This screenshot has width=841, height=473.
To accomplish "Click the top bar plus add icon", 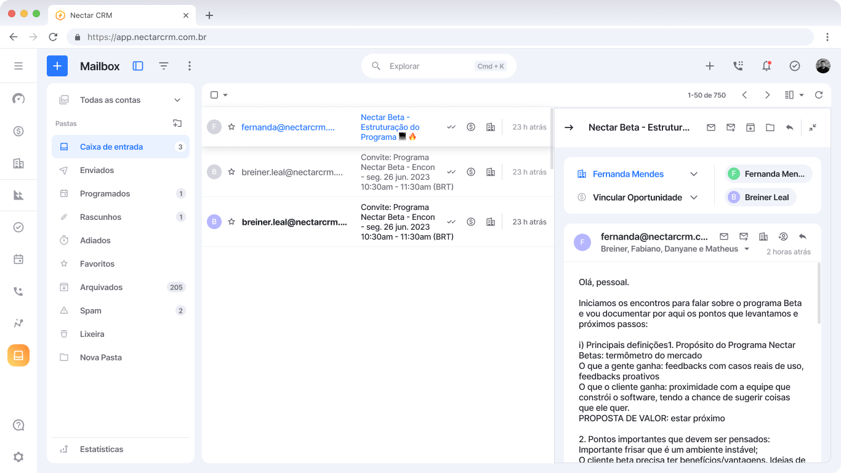I will click(710, 66).
